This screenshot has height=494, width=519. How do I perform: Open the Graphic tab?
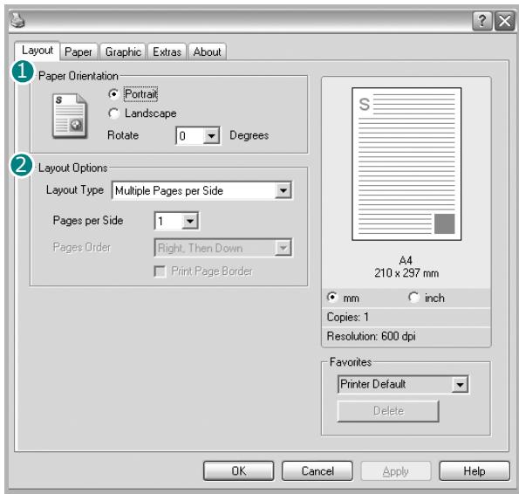tap(123, 52)
